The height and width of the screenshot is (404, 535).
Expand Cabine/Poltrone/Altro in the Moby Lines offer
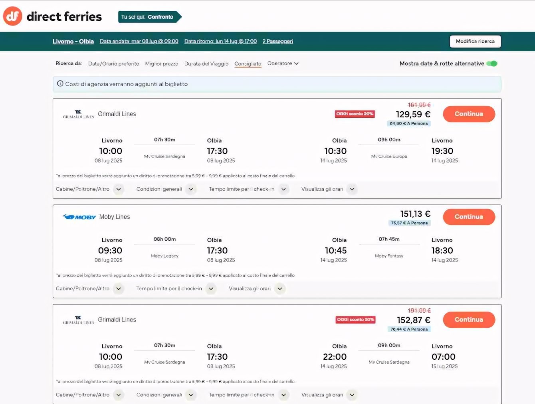pyautogui.click(x=119, y=289)
